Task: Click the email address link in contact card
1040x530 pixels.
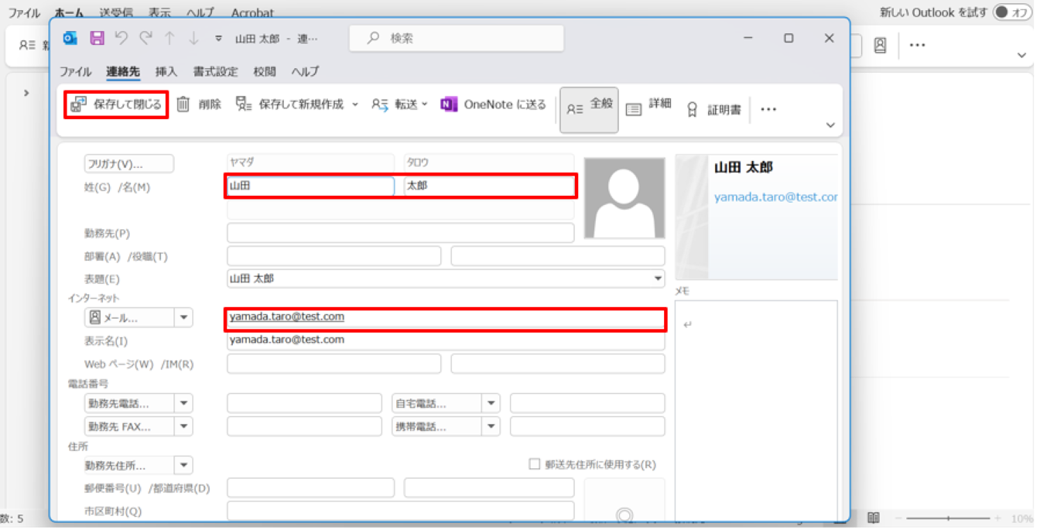Action: point(775,197)
